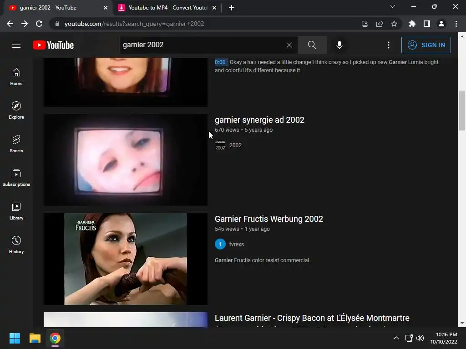The height and width of the screenshot is (349, 466).
Task: Open the YouTube settings three-dot menu
Action: pyautogui.click(x=389, y=45)
